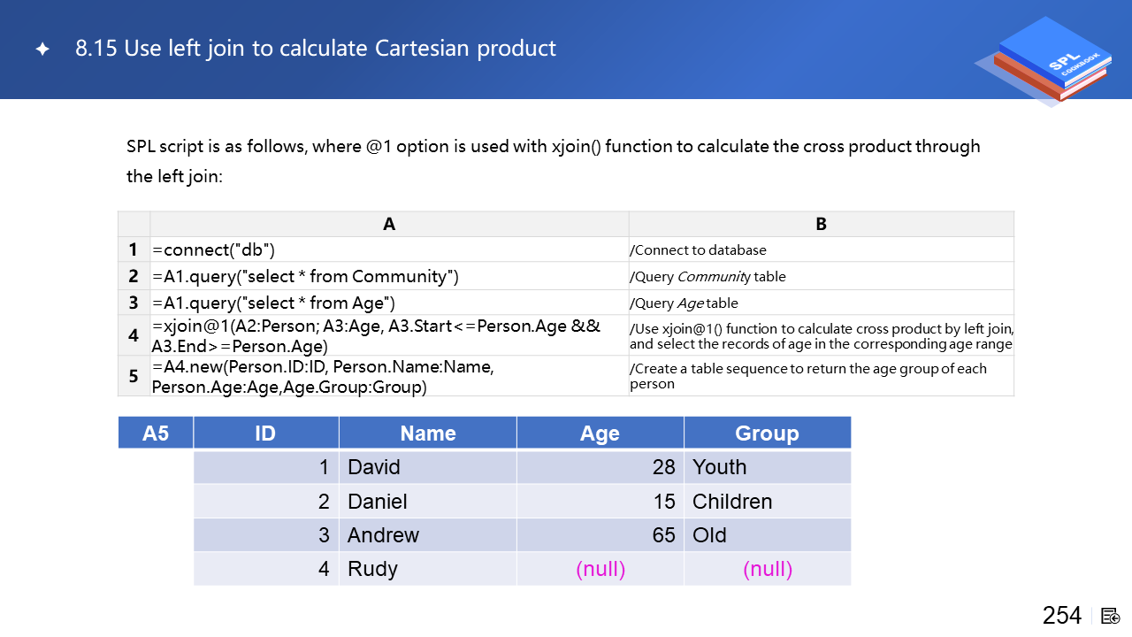Select the David row name cell
Image resolution: width=1132 pixels, height=637 pixels.
tap(428, 467)
